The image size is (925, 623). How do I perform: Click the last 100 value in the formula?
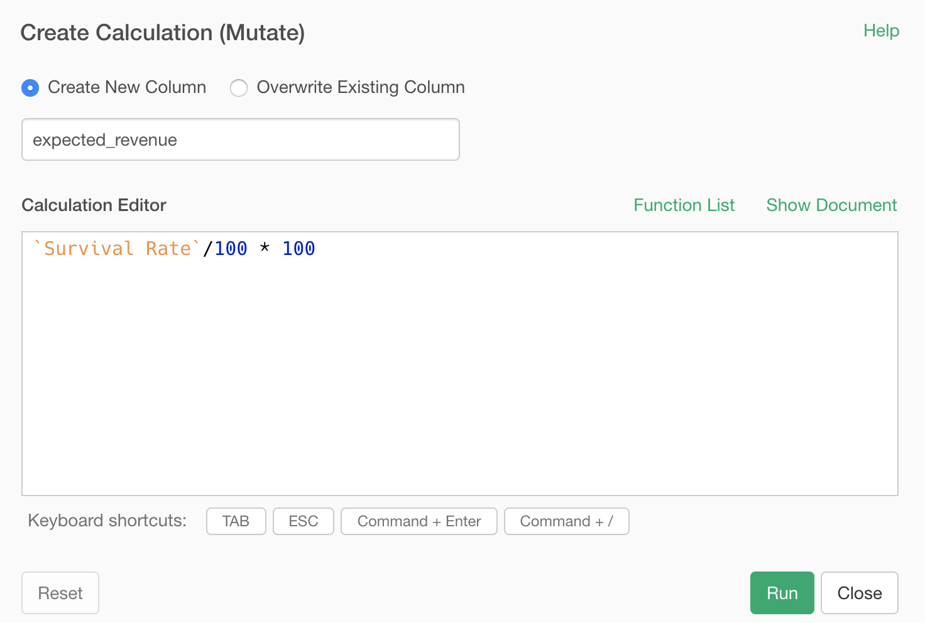298,249
